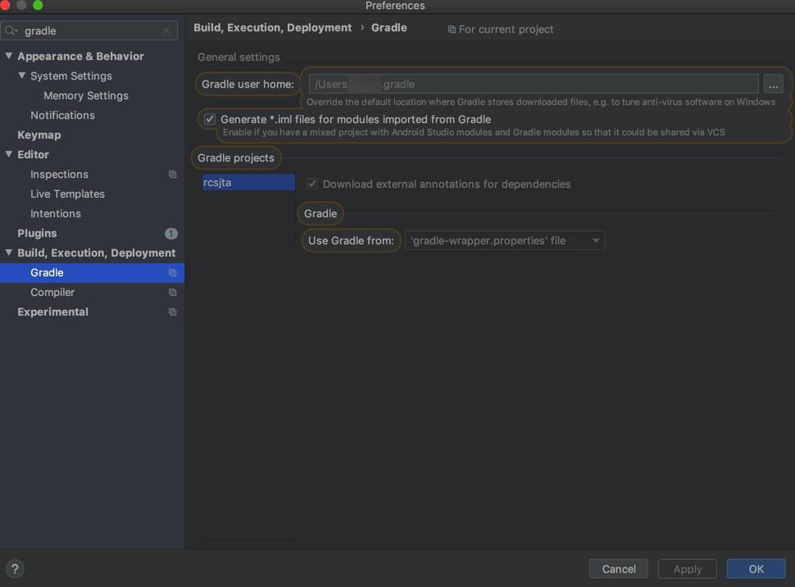Open Compiler settings page
This screenshot has width=795, height=587.
[52, 293]
